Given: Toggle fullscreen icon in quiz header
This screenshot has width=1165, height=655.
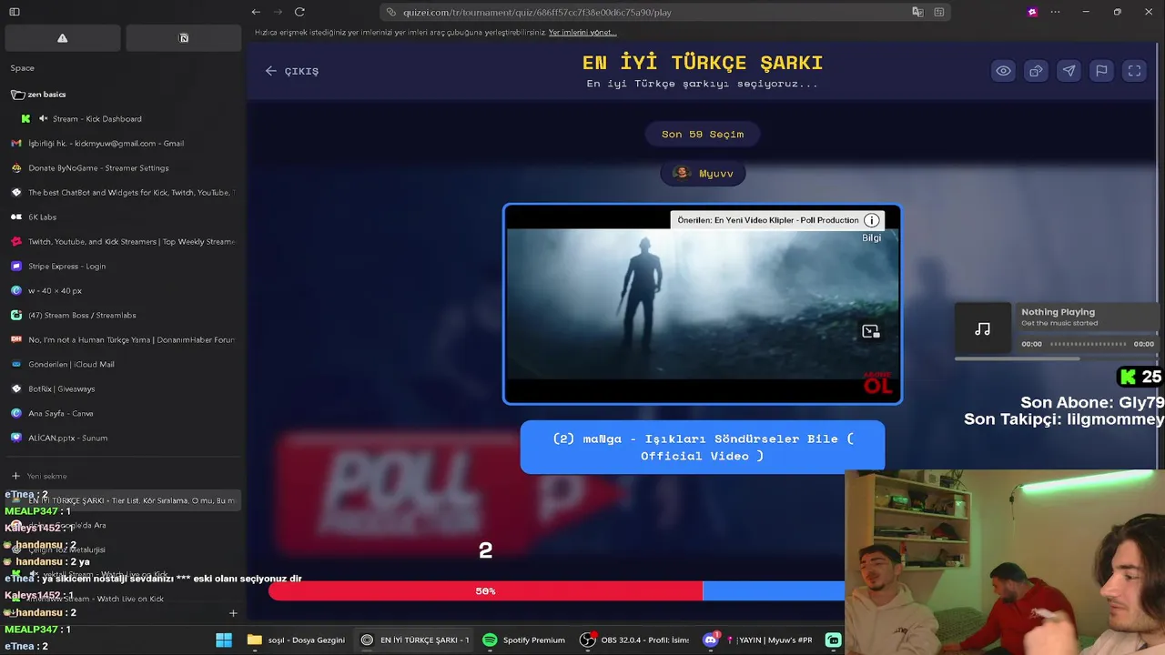Looking at the screenshot, I should tap(1134, 71).
